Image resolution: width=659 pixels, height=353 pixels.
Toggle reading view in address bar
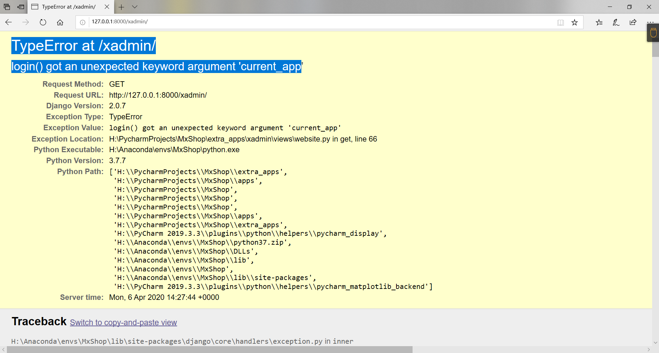[x=560, y=22]
